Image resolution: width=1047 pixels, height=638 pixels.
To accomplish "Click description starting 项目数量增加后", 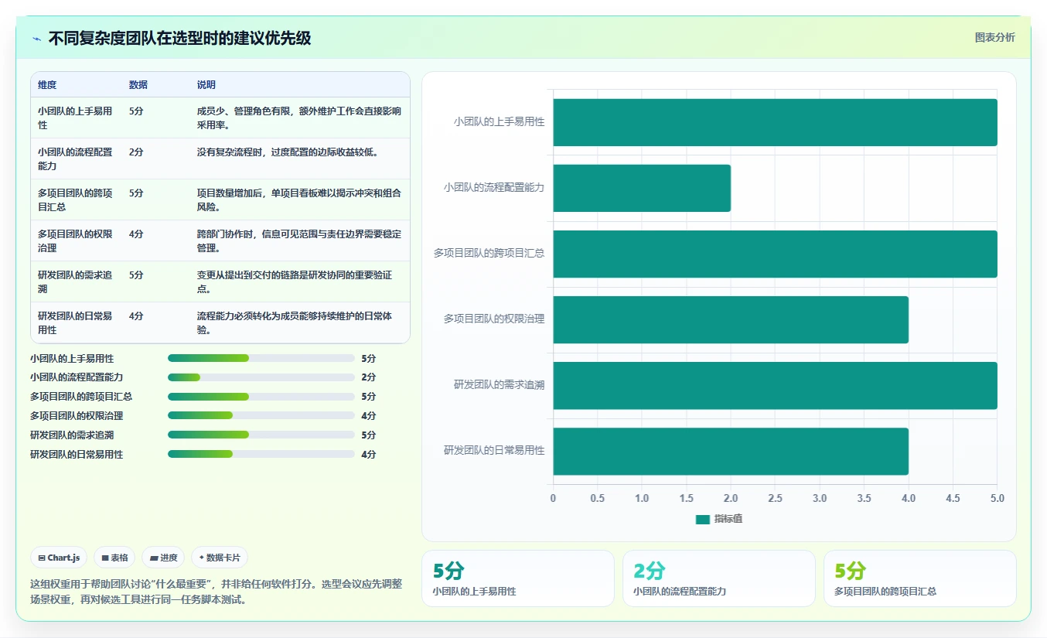I will (x=299, y=200).
